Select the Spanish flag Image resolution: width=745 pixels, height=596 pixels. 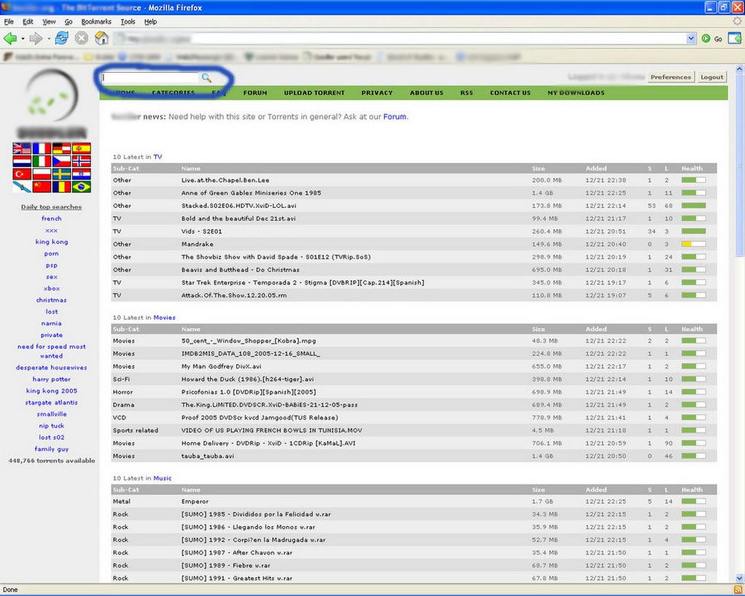(81, 149)
